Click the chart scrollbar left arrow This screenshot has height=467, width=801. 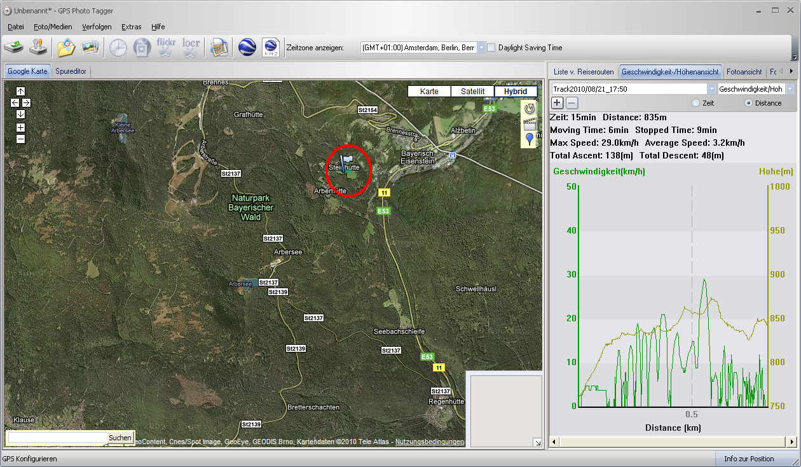[x=554, y=442]
